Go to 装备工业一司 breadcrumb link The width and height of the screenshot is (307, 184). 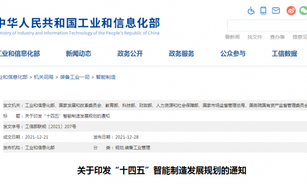tap(75, 77)
